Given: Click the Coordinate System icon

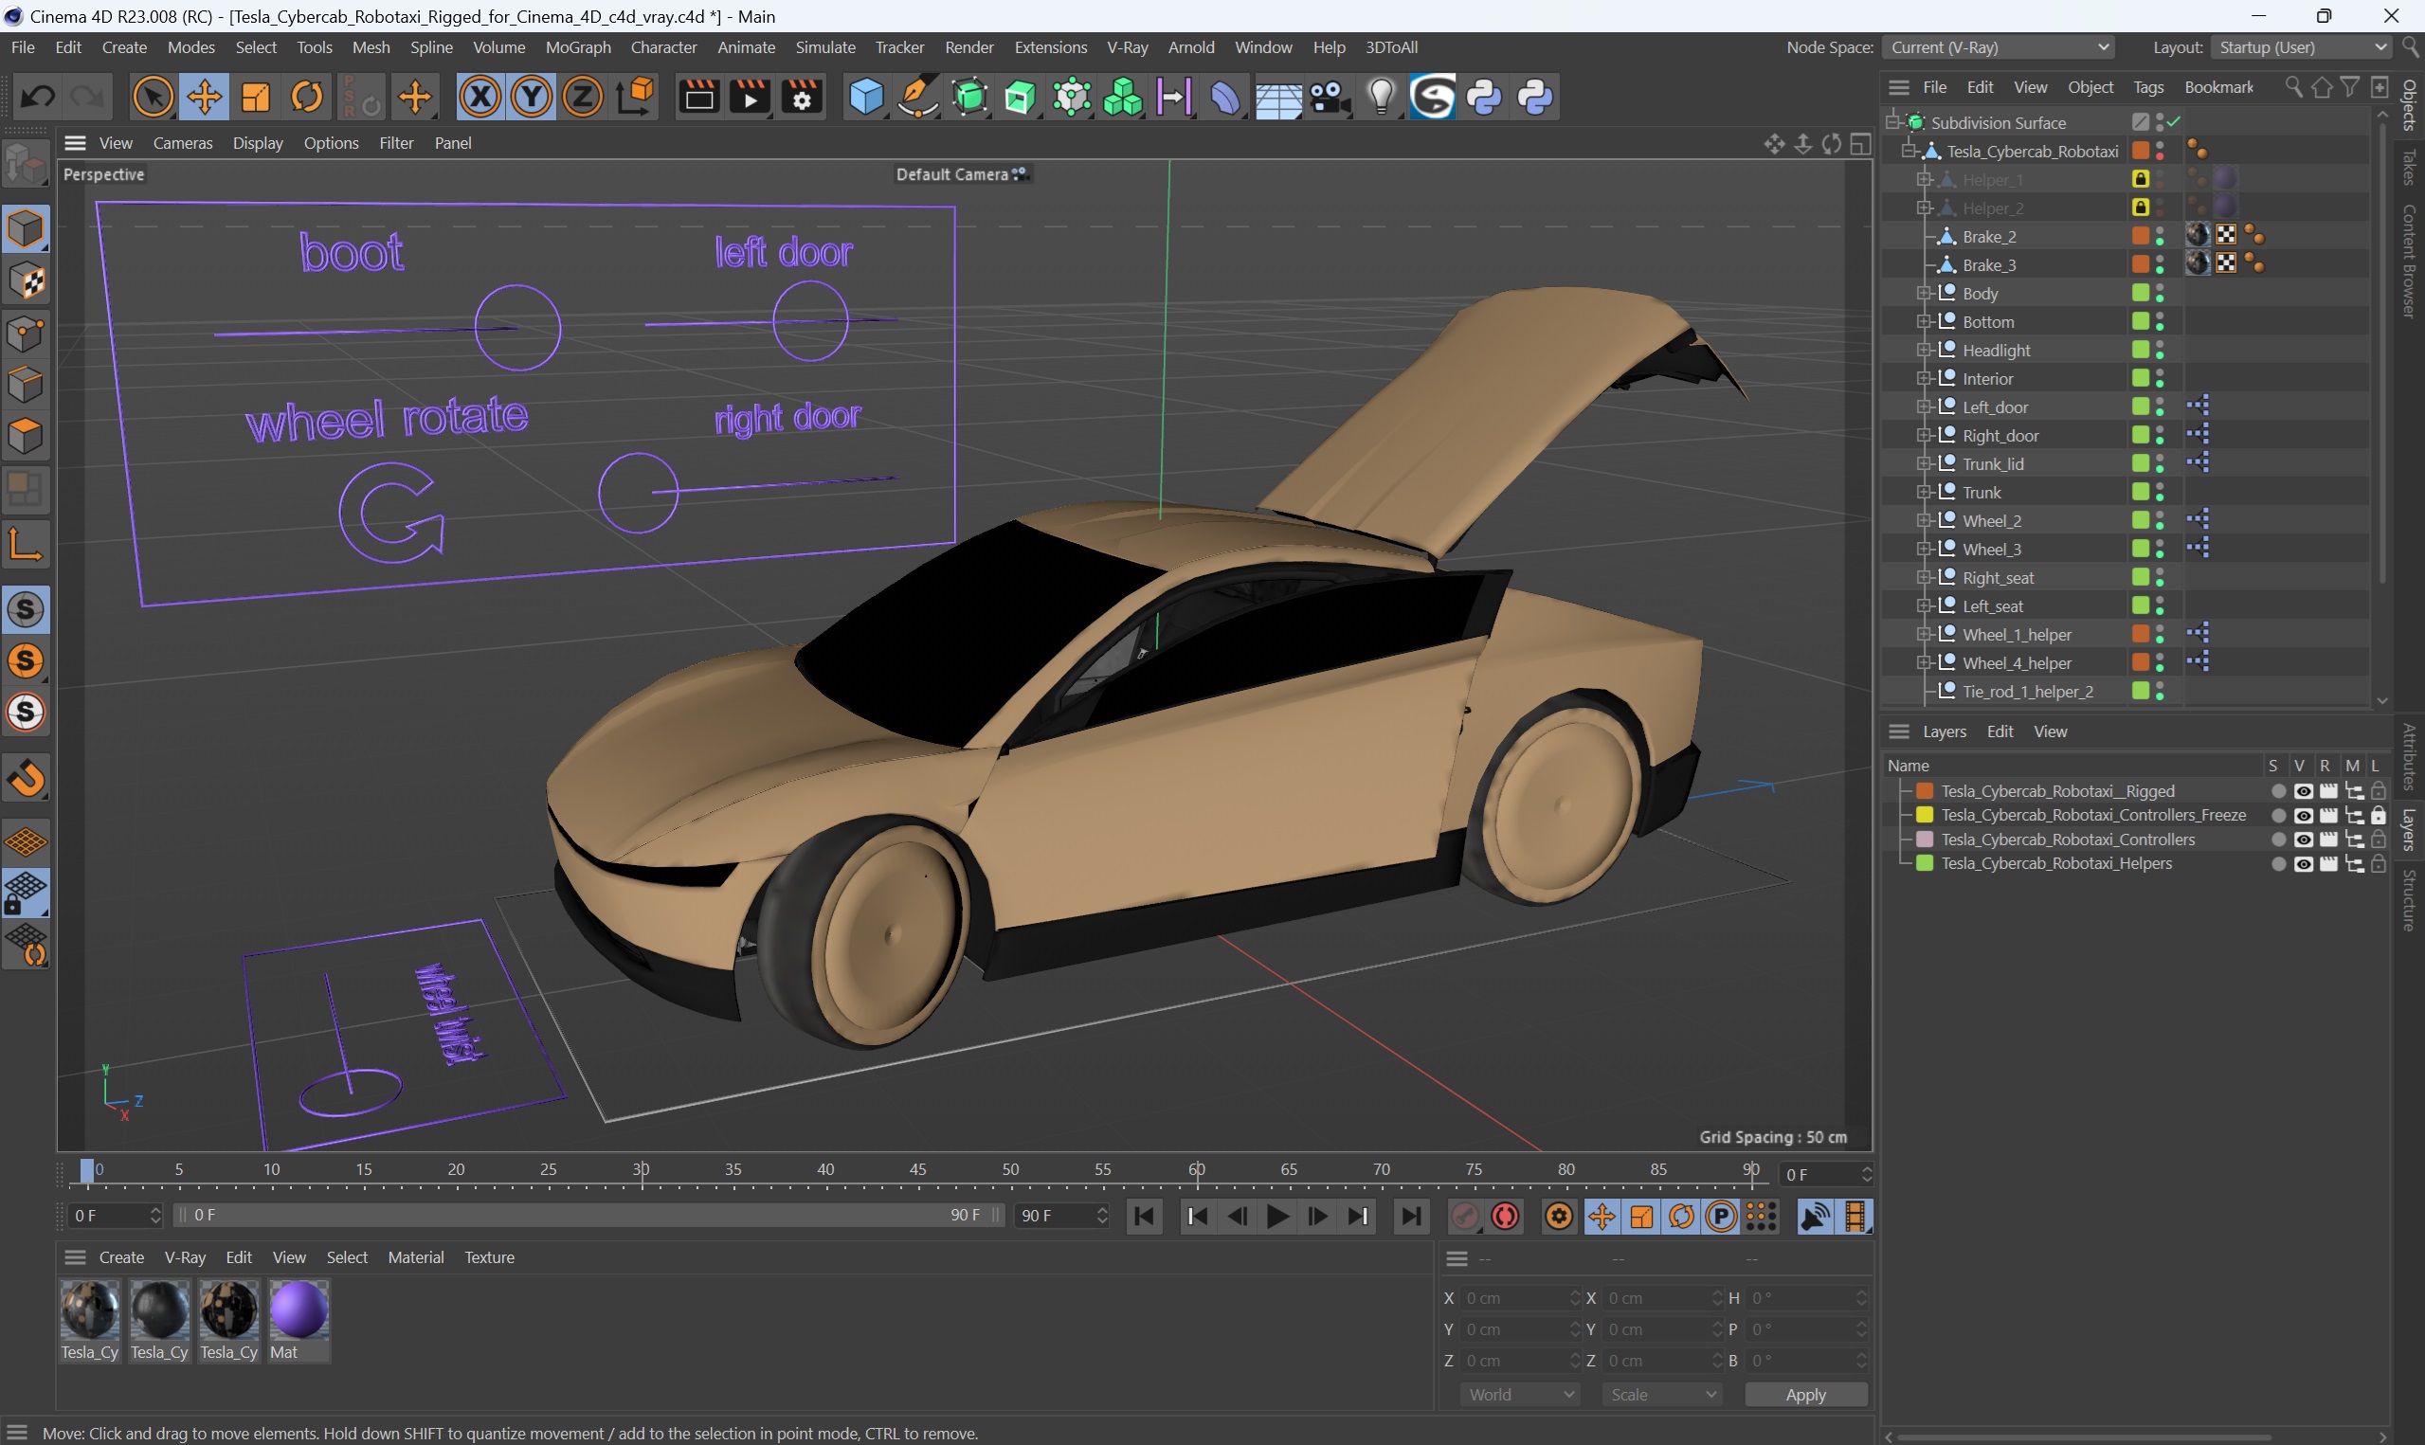Looking at the screenshot, I should (636, 97).
